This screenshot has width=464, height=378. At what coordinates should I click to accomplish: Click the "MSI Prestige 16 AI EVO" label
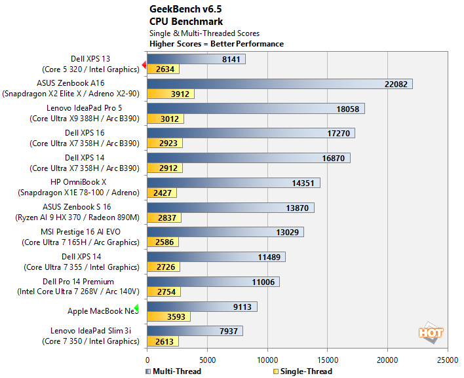click(x=81, y=232)
